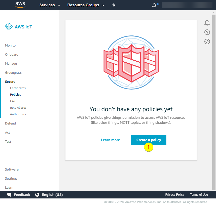The width and height of the screenshot is (216, 206).
Task: Open the pin shortcuts icon in navigation bar
Action: [x=114, y=5]
